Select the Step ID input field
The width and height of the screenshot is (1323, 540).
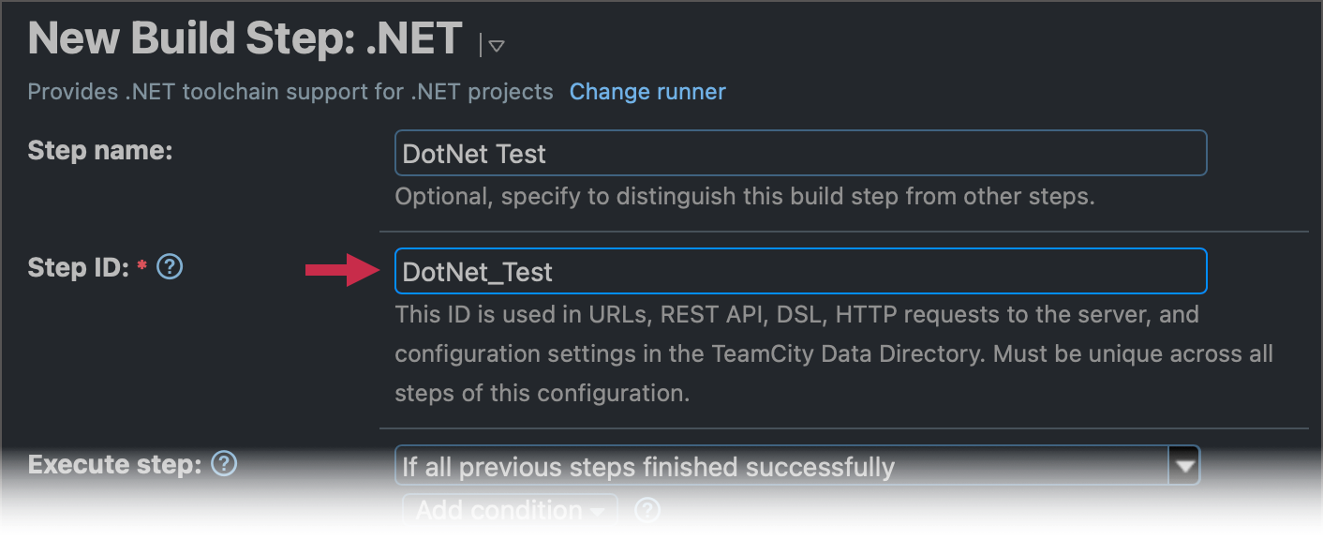point(796,271)
